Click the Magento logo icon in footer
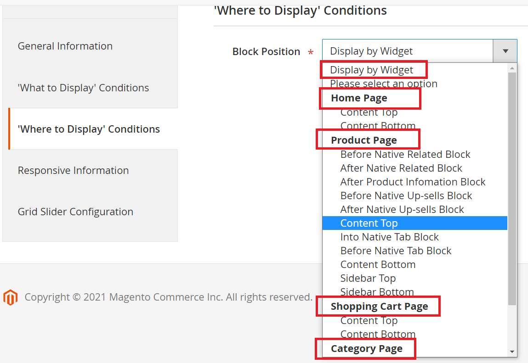 coord(10,297)
